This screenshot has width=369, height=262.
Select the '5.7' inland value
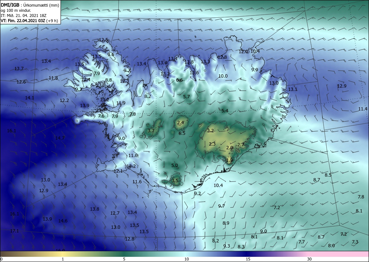[186, 96]
